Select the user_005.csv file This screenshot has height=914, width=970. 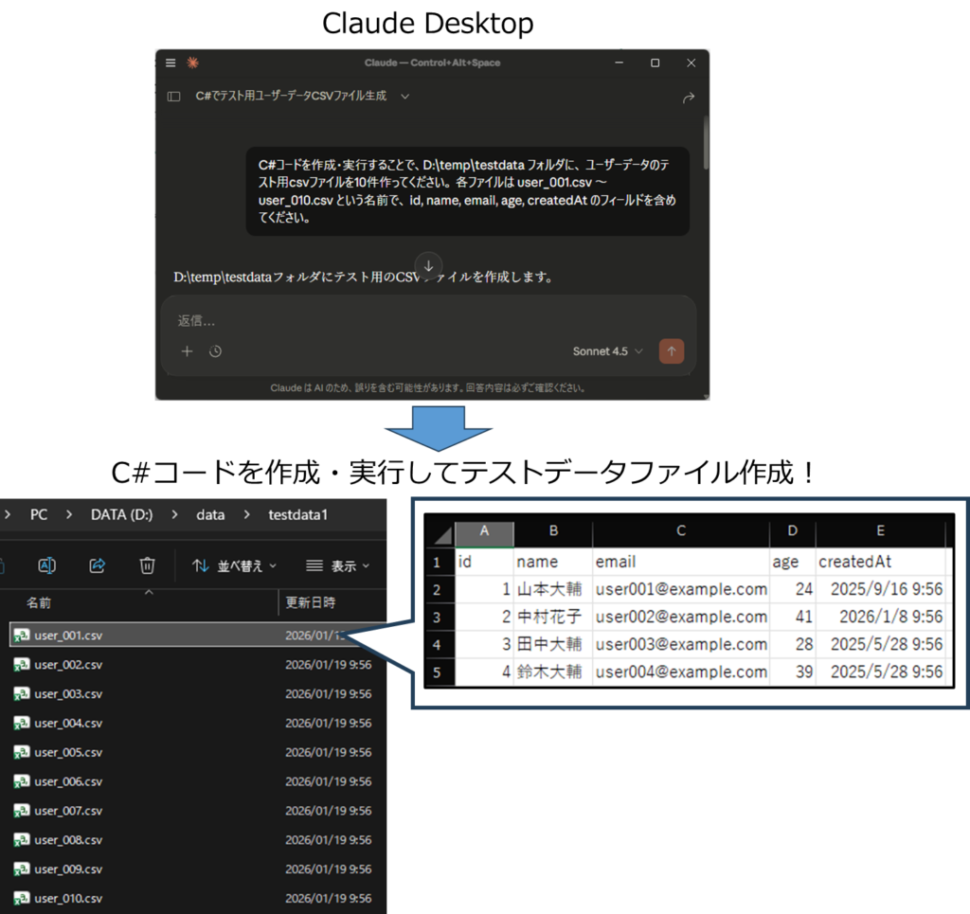67,752
